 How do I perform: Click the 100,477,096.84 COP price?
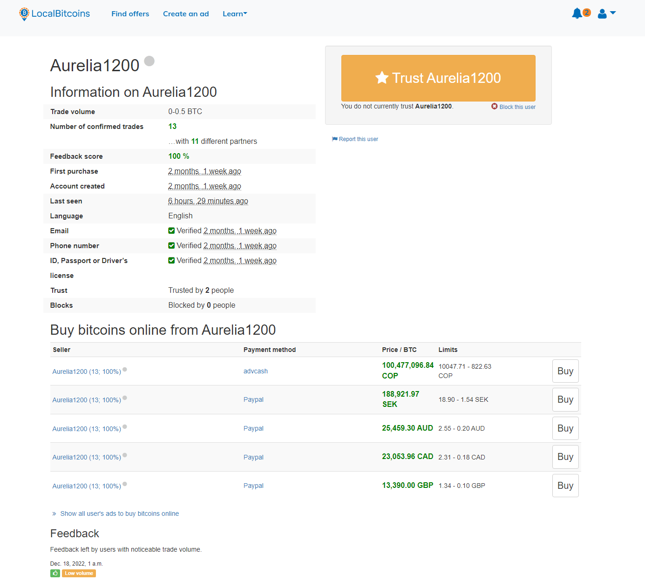click(x=408, y=371)
